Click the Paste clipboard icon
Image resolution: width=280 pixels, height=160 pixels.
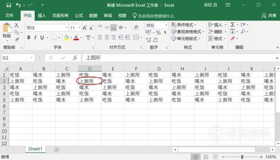(7, 28)
